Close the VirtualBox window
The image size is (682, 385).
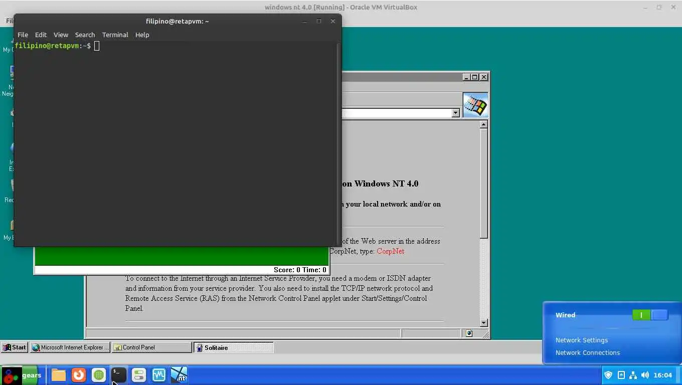point(672,7)
